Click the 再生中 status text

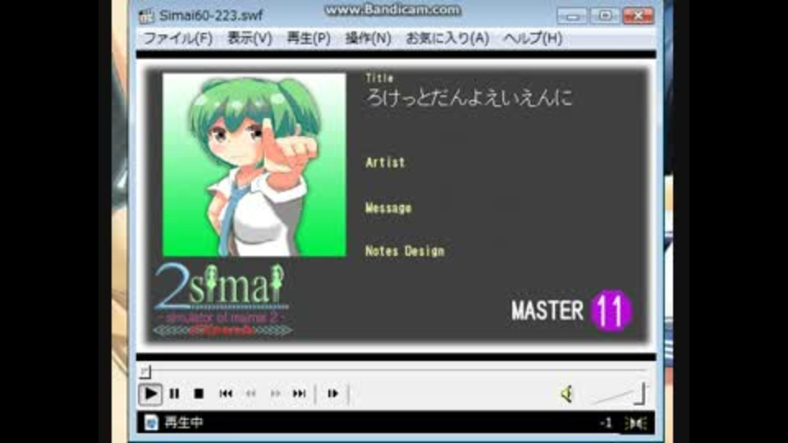click(184, 422)
